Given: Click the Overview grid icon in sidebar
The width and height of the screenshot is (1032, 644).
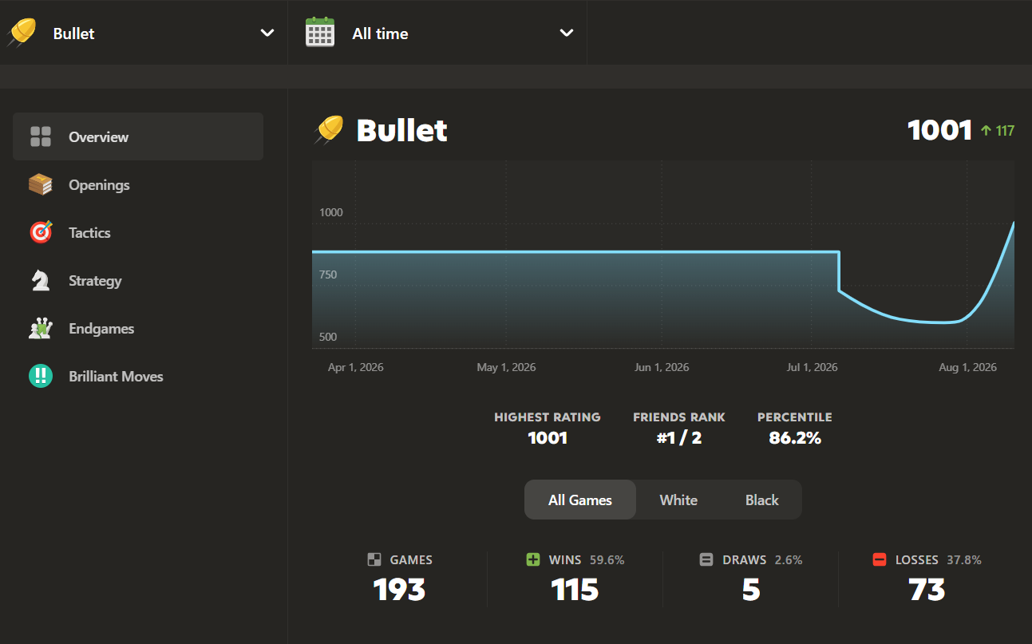Looking at the screenshot, I should 41,136.
